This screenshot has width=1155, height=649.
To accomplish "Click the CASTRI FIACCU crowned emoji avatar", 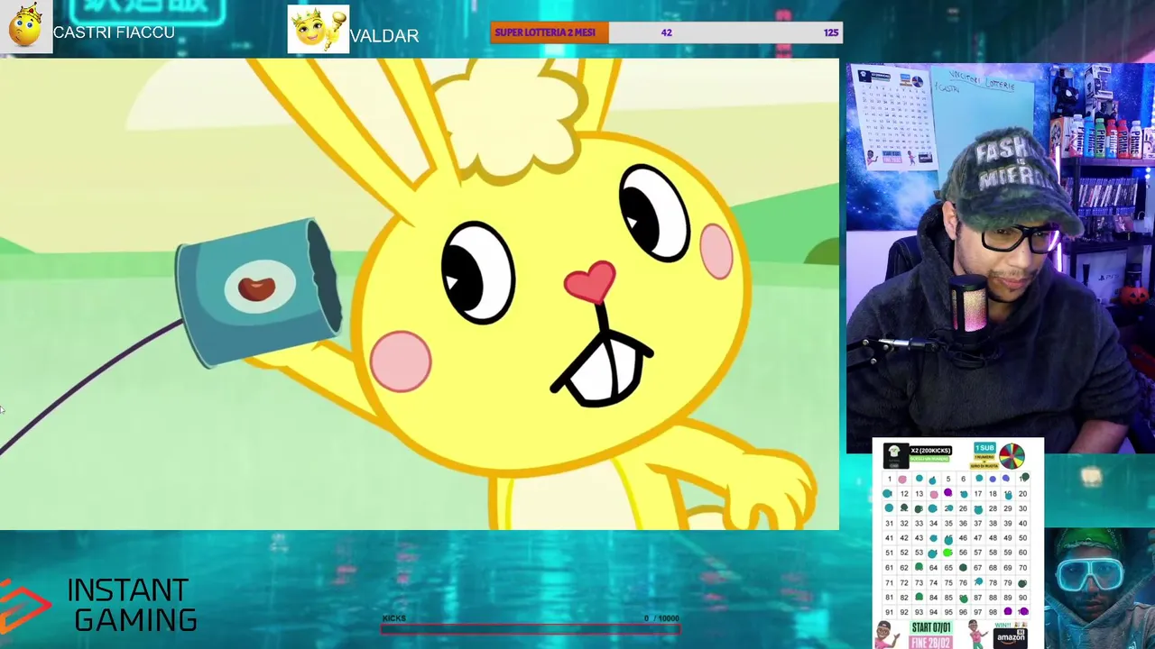I will 26,27.
